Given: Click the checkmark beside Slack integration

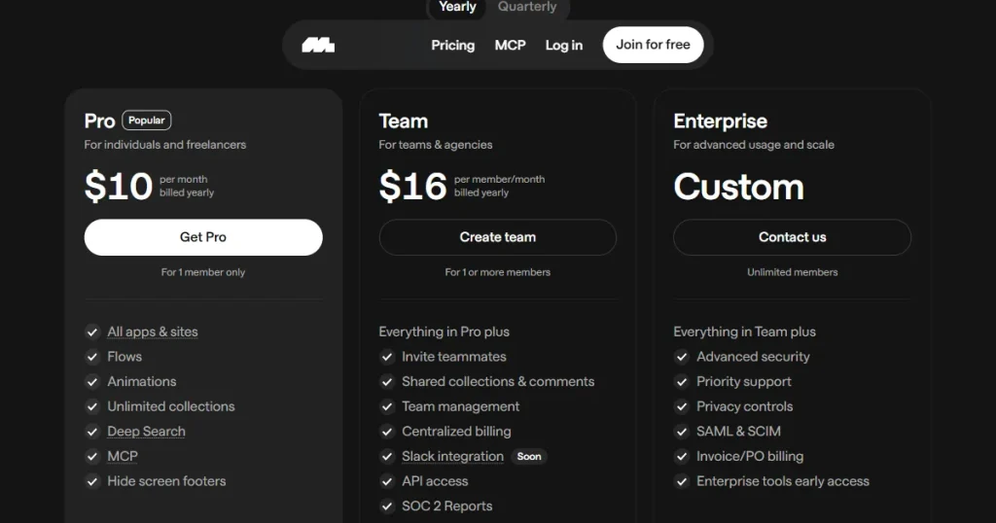Looking at the screenshot, I should 387,456.
